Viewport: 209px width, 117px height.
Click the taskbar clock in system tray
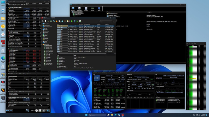pyautogui.click(x=204, y=115)
